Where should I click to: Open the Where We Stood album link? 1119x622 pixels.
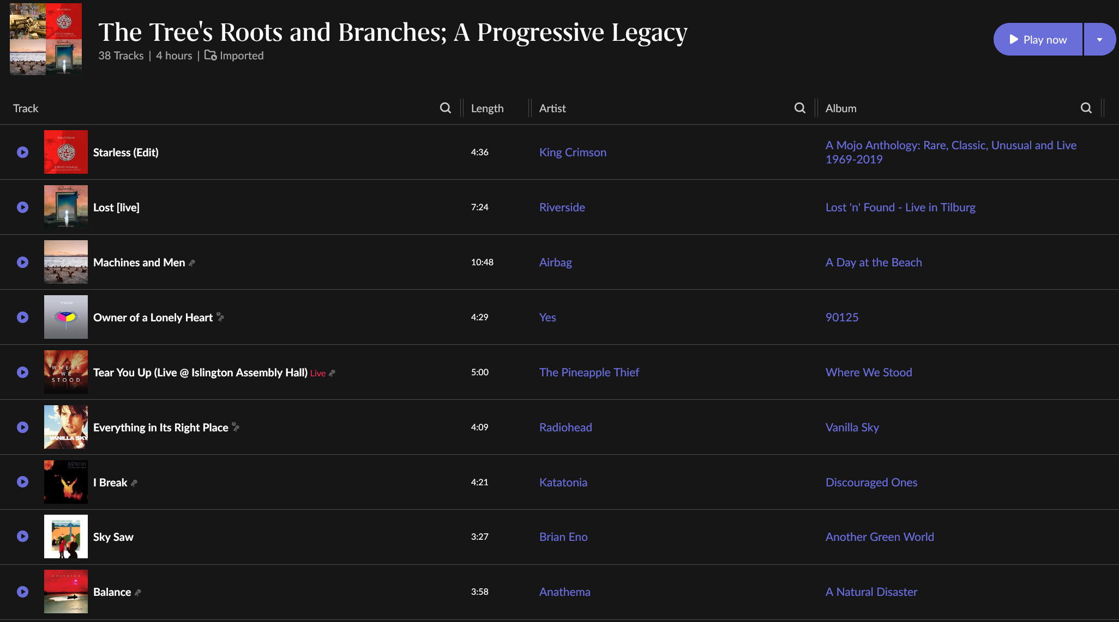pos(869,373)
